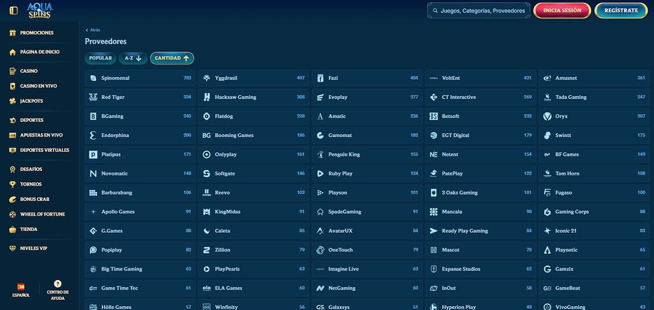Click the Spinomenal provider logo

pos(93,78)
